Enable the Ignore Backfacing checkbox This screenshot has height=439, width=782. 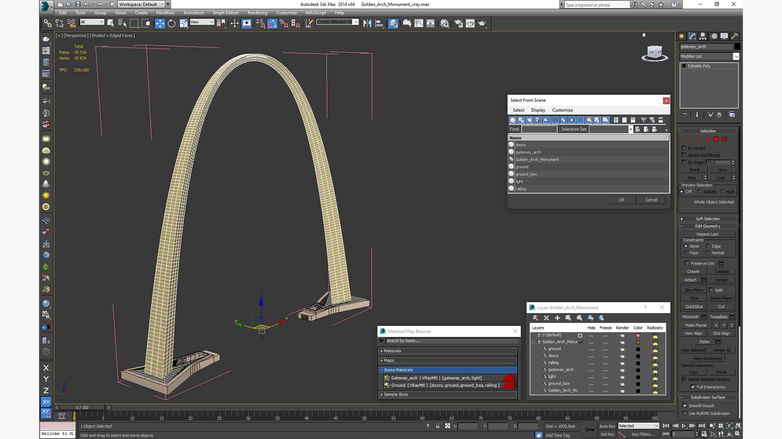tap(684, 155)
